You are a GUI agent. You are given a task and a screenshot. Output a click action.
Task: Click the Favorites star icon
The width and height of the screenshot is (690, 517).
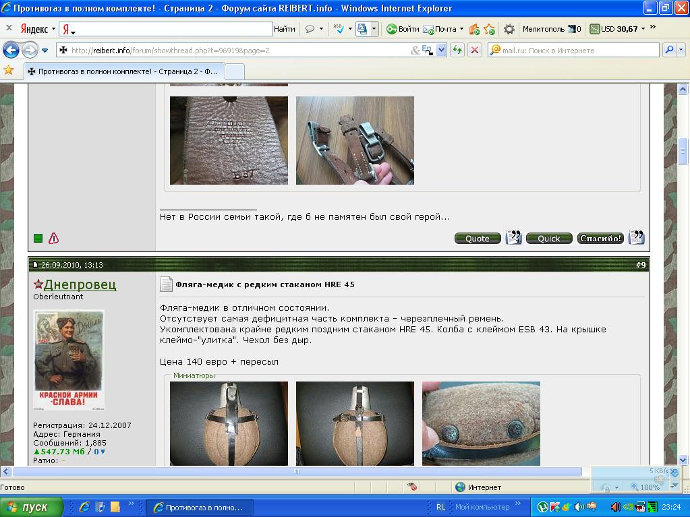coord(8,70)
